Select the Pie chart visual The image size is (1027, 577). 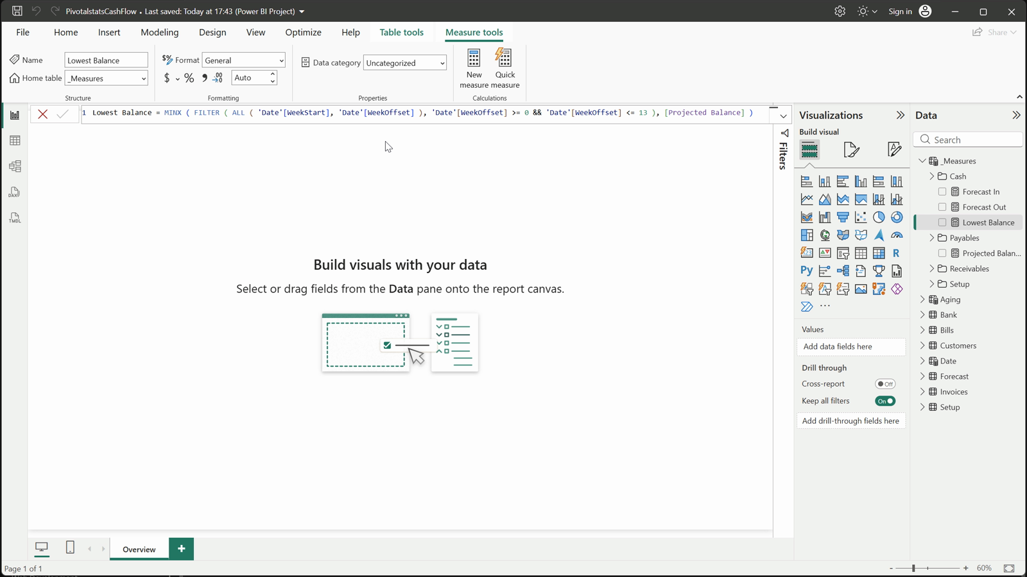click(879, 217)
